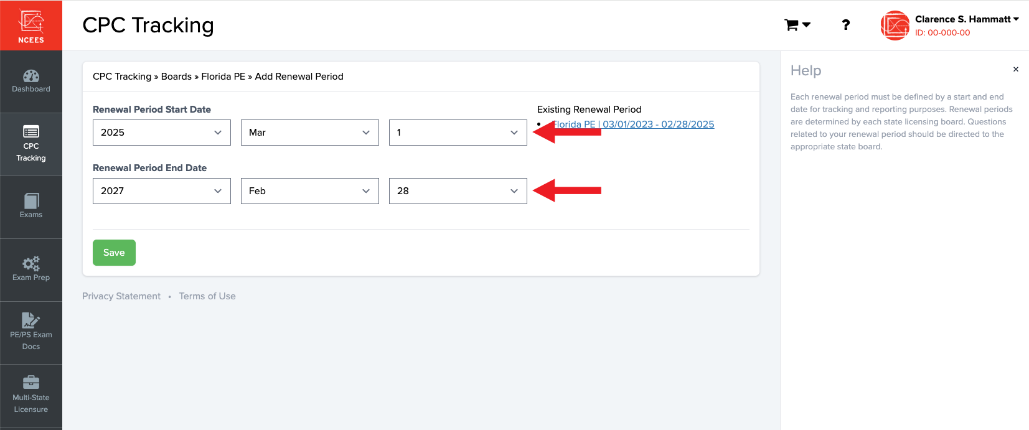Screen dimensions: 1029x430
Task: Open the Privacy Statement link
Action: (x=121, y=296)
